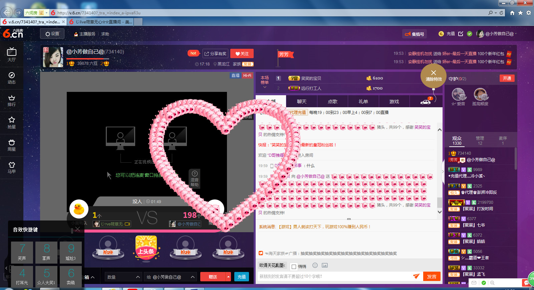Click 清除特效 clear effects button

(x=434, y=76)
